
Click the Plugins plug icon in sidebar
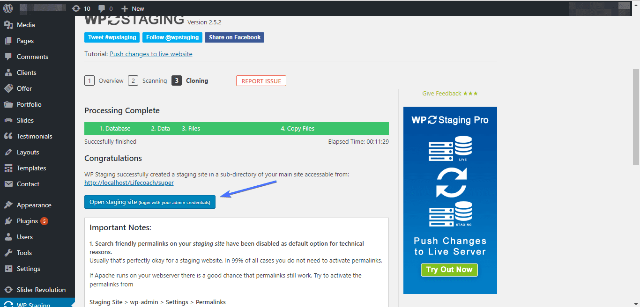8,221
